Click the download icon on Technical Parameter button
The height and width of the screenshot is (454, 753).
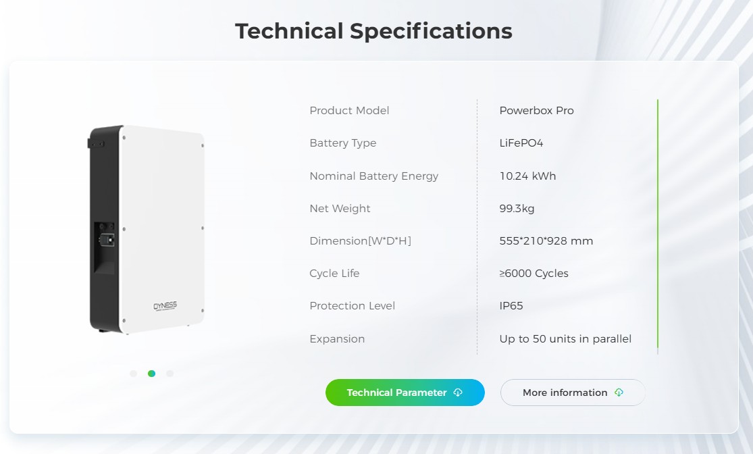pos(459,393)
